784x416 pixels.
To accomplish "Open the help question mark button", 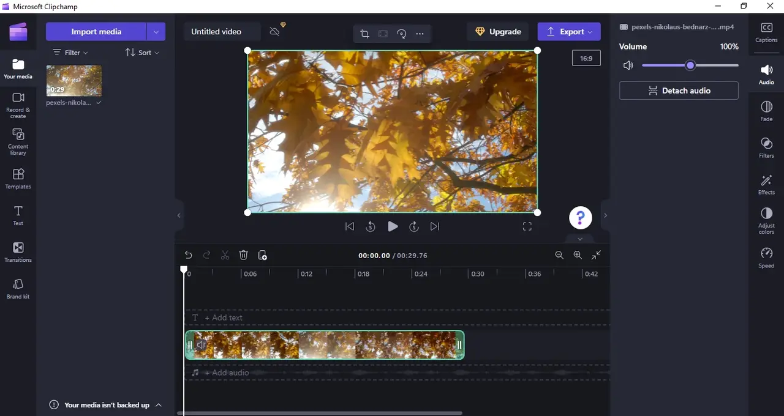I will [x=580, y=217].
